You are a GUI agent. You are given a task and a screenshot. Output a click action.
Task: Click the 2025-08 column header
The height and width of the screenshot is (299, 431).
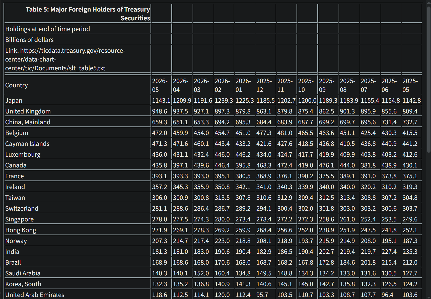point(349,85)
